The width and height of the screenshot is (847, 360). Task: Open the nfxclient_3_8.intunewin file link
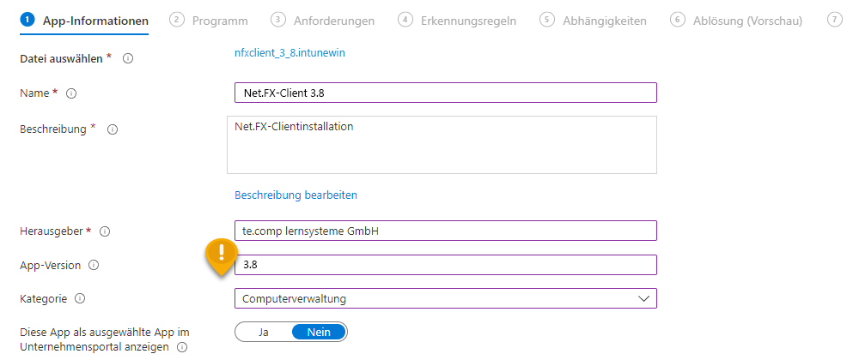point(289,53)
